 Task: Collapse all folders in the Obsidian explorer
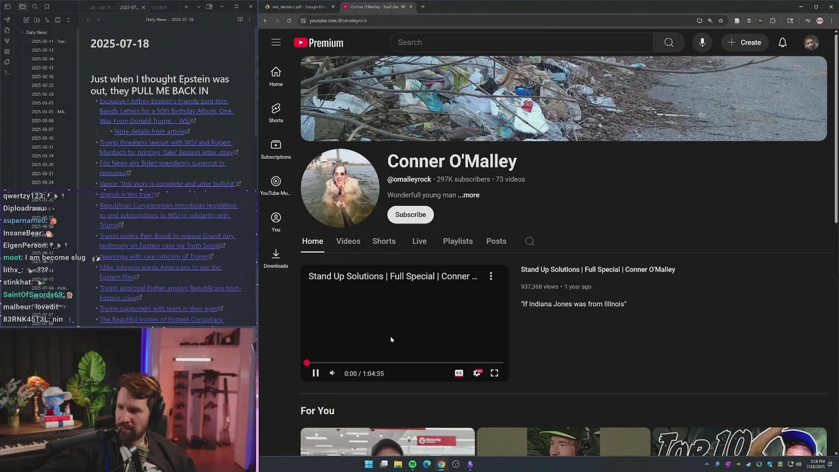[x=68, y=20]
